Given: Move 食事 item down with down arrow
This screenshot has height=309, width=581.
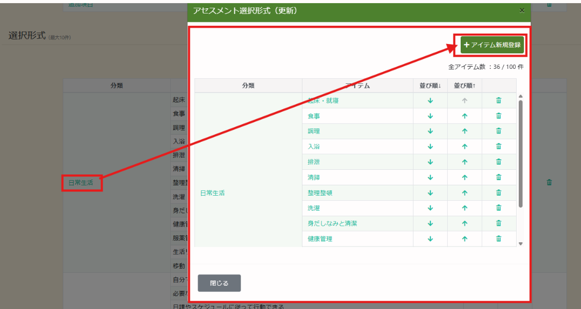Looking at the screenshot, I should (430, 116).
